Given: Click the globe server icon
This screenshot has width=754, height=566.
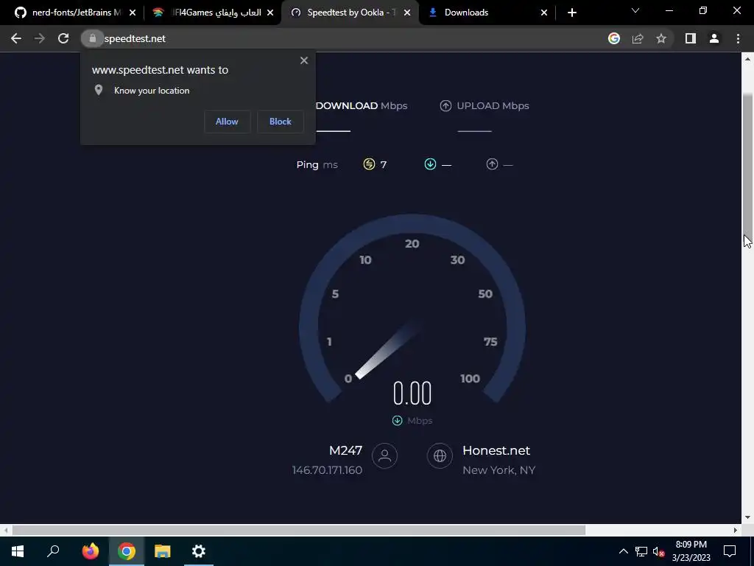Looking at the screenshot, I should (440, 455).
